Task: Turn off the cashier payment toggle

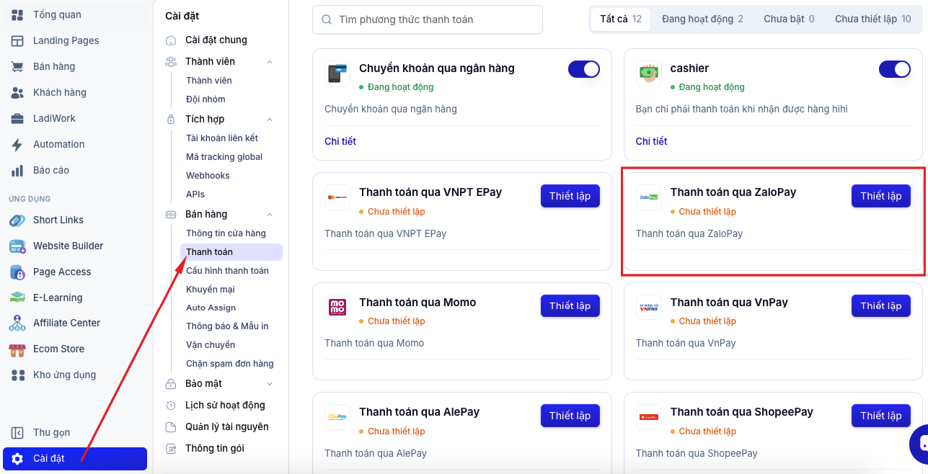Action: click(895, 69)
